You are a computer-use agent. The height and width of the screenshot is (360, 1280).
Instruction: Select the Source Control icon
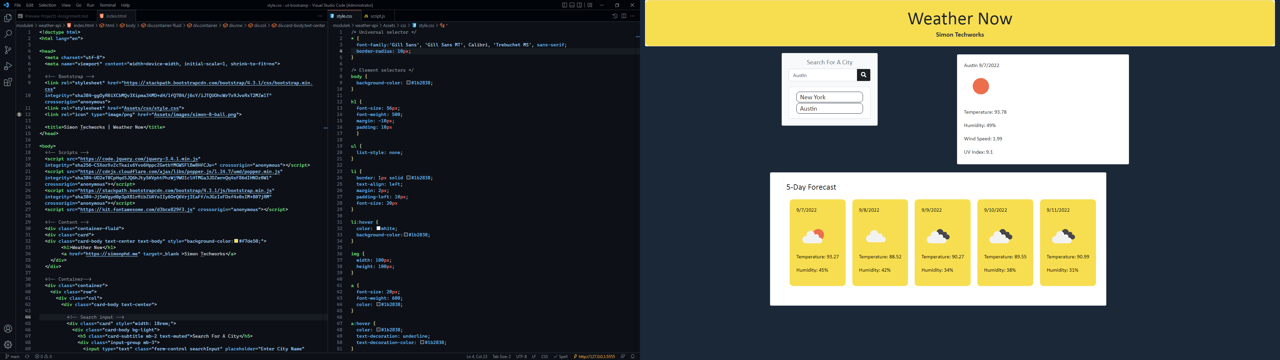[x=7, y=50]
